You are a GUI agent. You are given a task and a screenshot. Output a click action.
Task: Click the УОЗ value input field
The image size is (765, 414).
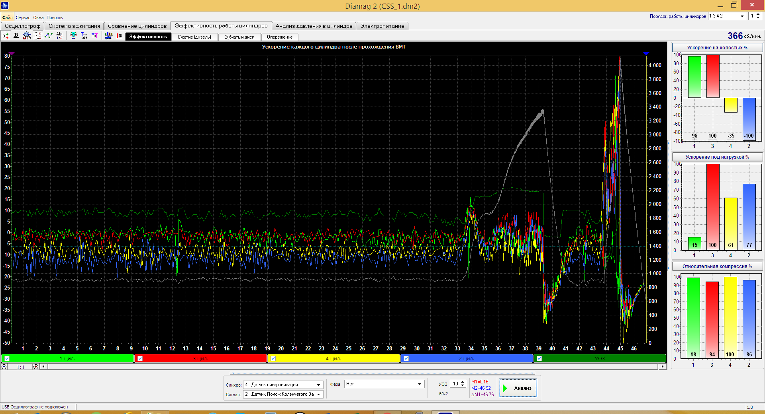click(x=455, y=384)
